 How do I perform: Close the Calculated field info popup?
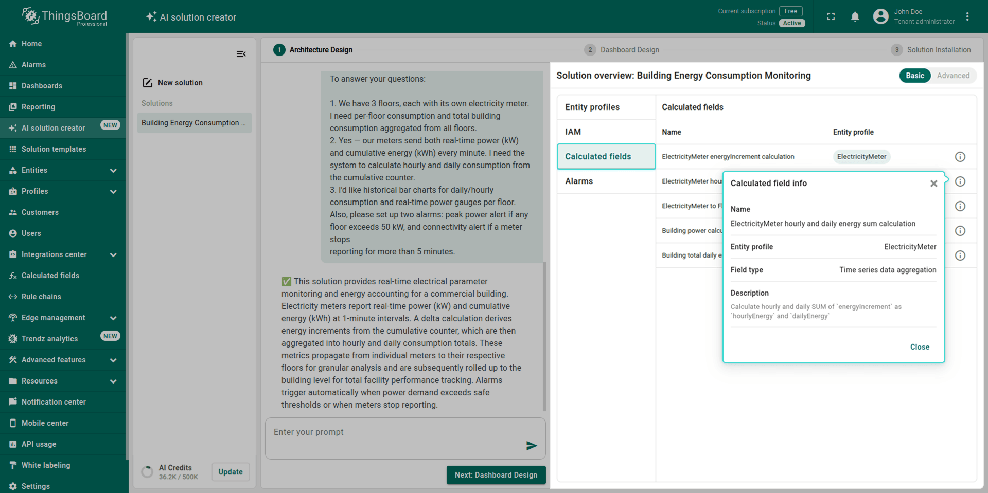[x=933, y=184]
